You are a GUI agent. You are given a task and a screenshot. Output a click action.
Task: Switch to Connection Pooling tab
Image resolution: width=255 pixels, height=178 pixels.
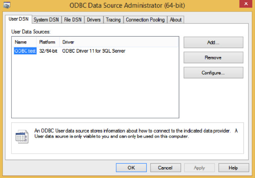pyautogui.click(x=145, y=20)
